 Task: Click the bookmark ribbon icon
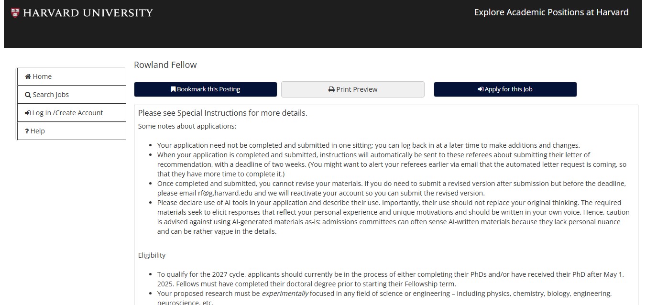coord(173,89)
